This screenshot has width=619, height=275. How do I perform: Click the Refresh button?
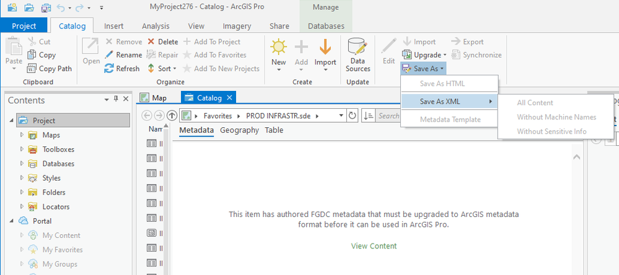click(123, 69)
